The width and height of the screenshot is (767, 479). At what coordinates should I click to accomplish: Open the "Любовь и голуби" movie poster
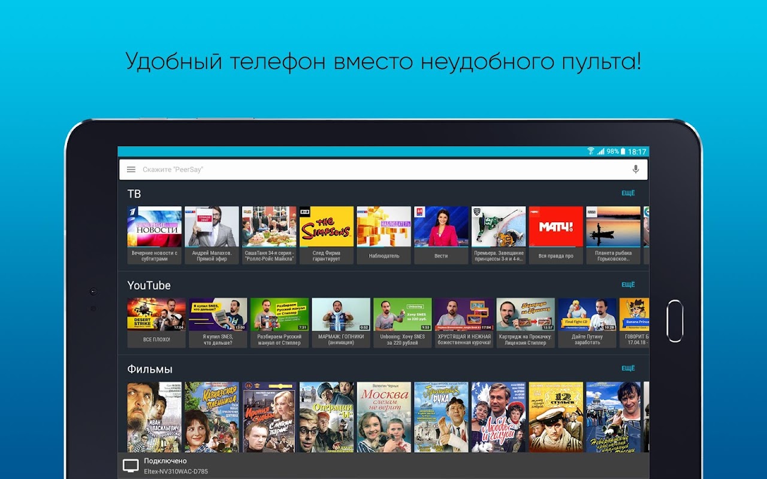[499, 417]
